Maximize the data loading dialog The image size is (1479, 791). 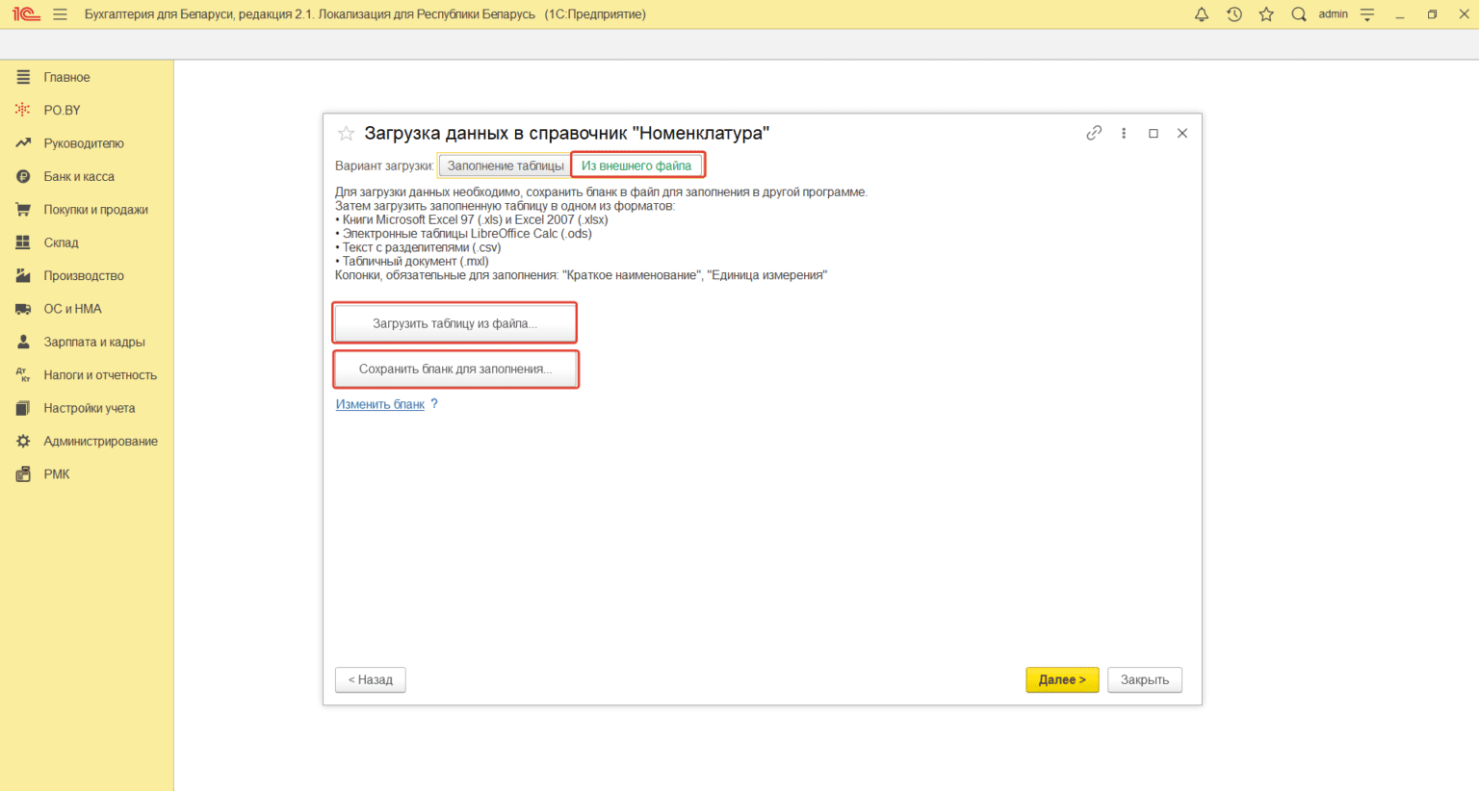click(1154, 133)
